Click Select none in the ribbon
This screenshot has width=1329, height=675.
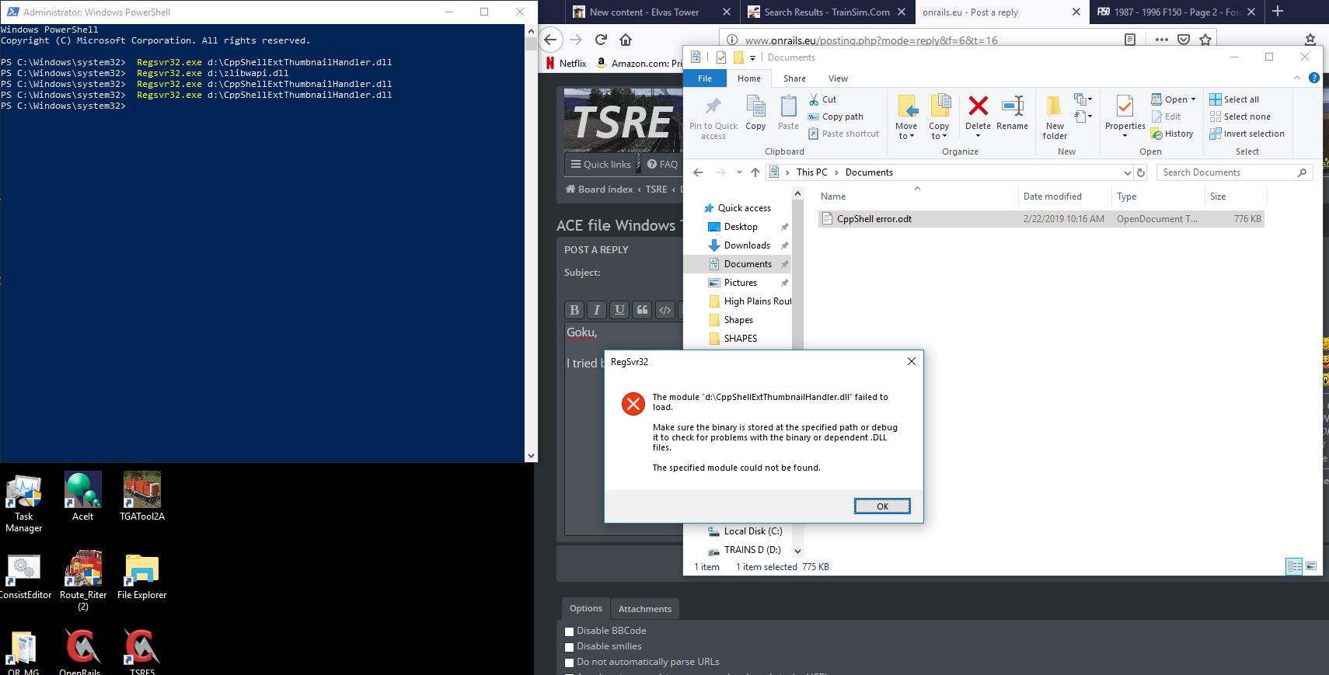pyautogui.click(x=1240, y=117)
